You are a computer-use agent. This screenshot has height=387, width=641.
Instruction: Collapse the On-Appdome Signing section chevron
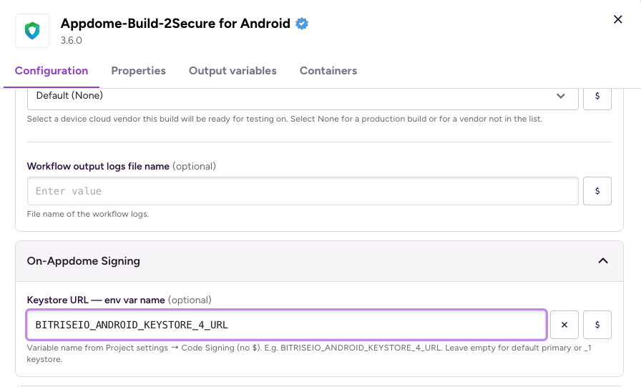point(603,261)
